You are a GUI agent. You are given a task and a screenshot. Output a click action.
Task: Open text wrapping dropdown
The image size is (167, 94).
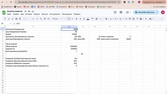click(116, 19)
